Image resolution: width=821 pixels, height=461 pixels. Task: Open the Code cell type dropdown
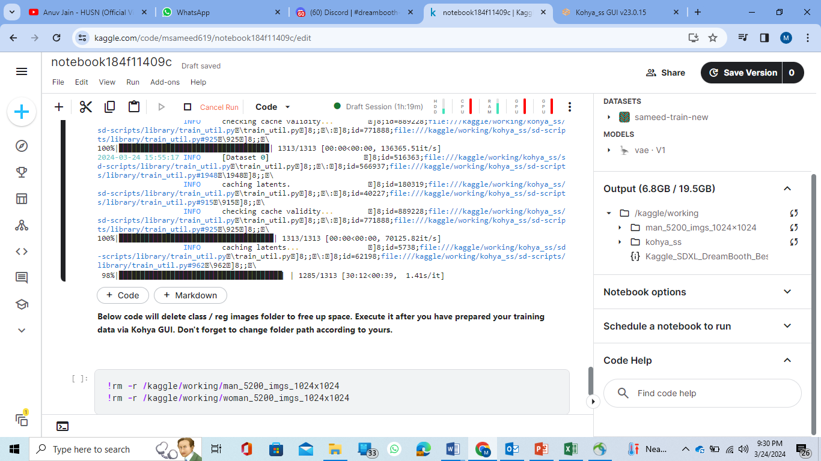272,106
